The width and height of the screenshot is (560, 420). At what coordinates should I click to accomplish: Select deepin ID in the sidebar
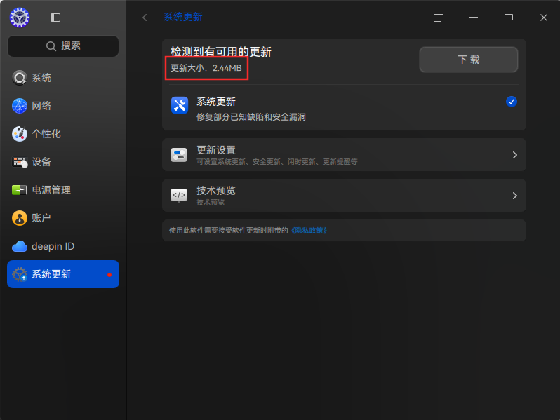point(63,246)
